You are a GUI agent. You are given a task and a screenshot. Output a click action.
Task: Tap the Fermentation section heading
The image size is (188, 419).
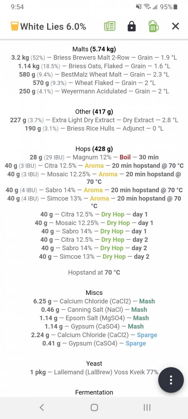94,392
